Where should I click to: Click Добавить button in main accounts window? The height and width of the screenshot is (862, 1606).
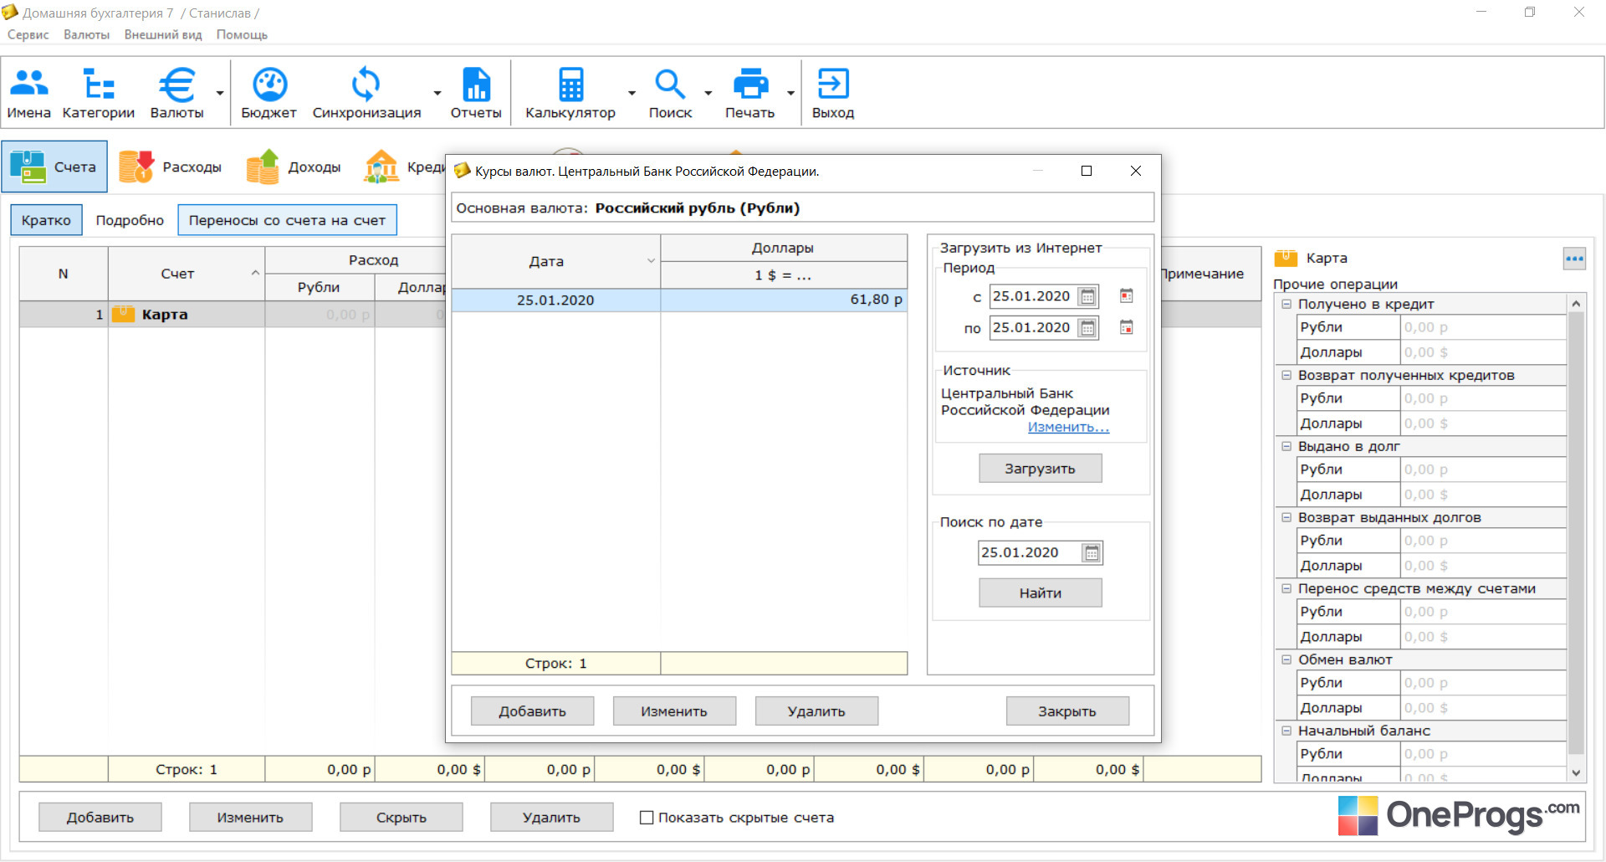pos(100,817)
